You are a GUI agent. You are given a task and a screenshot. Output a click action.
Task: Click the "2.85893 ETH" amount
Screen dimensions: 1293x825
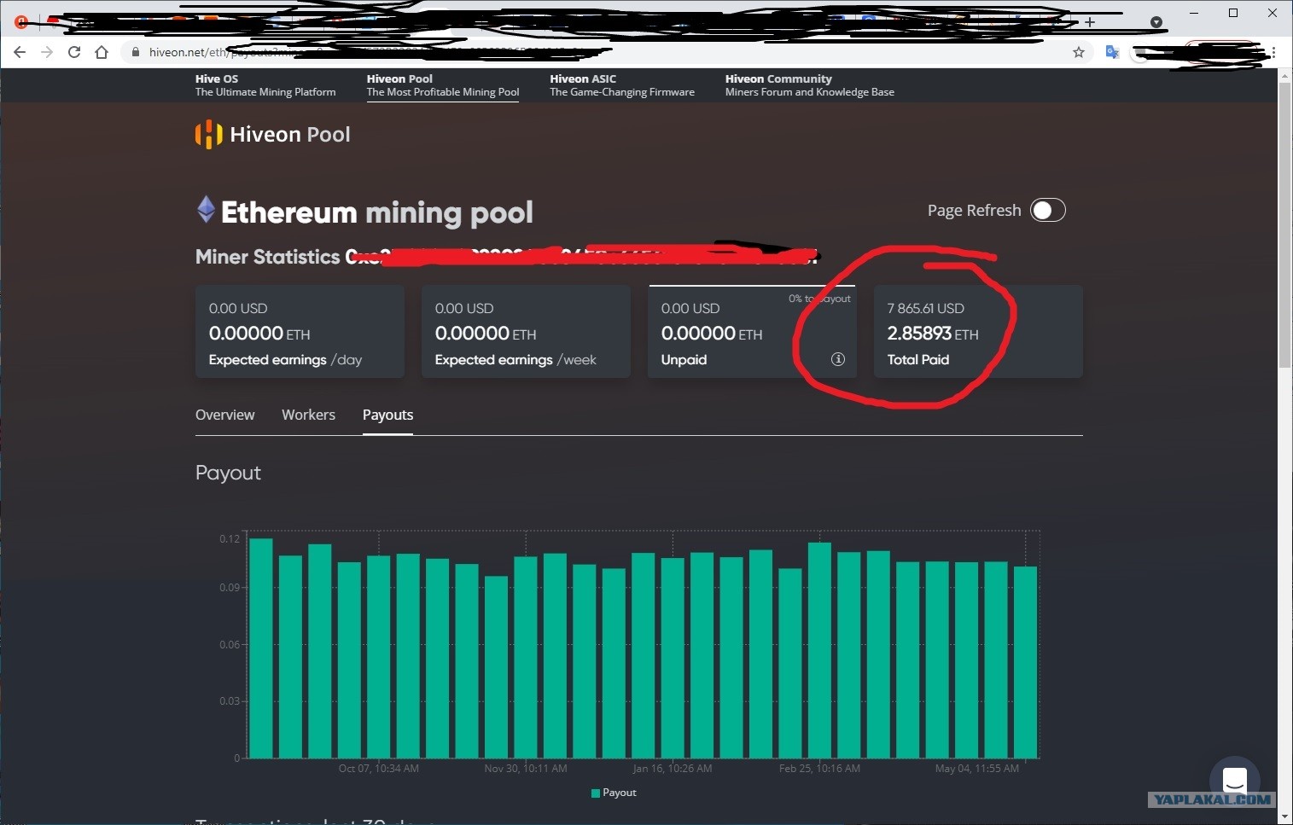(x=933, y=334)
